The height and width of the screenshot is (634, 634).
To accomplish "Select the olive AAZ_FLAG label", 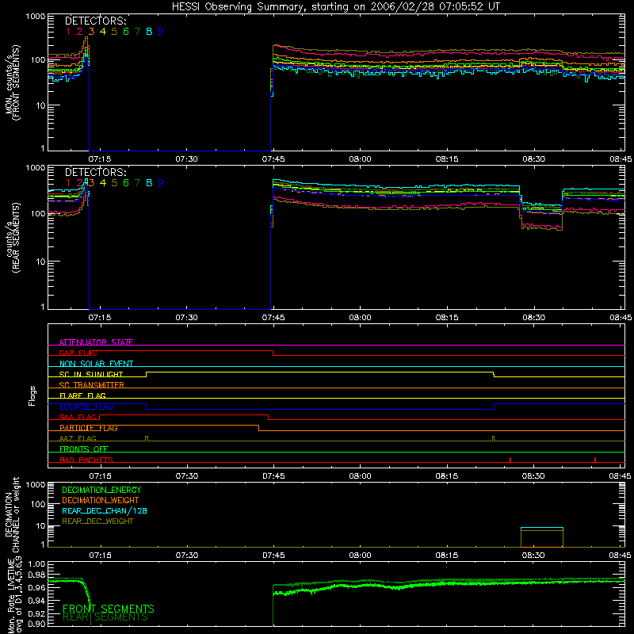I will click(78, 438).
